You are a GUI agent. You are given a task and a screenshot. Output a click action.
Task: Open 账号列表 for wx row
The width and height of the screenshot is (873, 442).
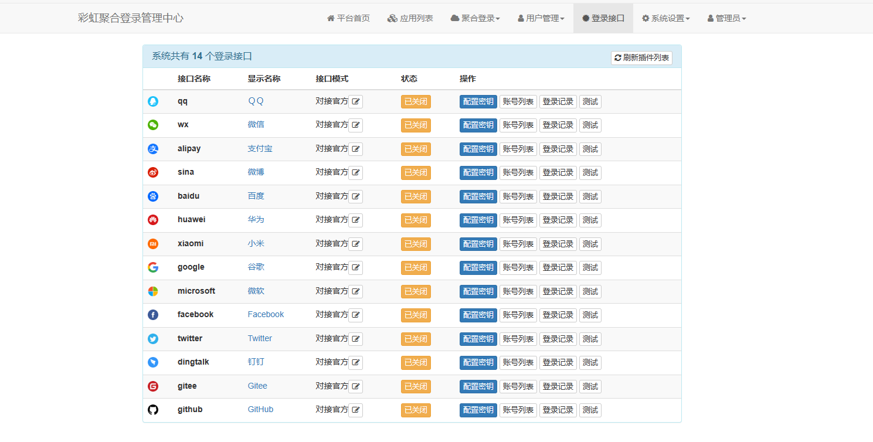coord(518,125)
